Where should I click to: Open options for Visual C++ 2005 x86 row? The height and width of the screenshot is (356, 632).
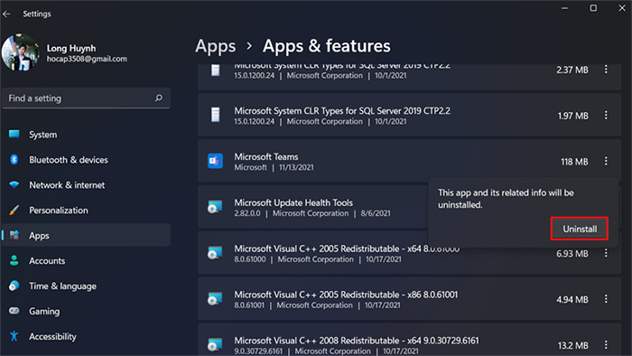(x=606, y=299)
